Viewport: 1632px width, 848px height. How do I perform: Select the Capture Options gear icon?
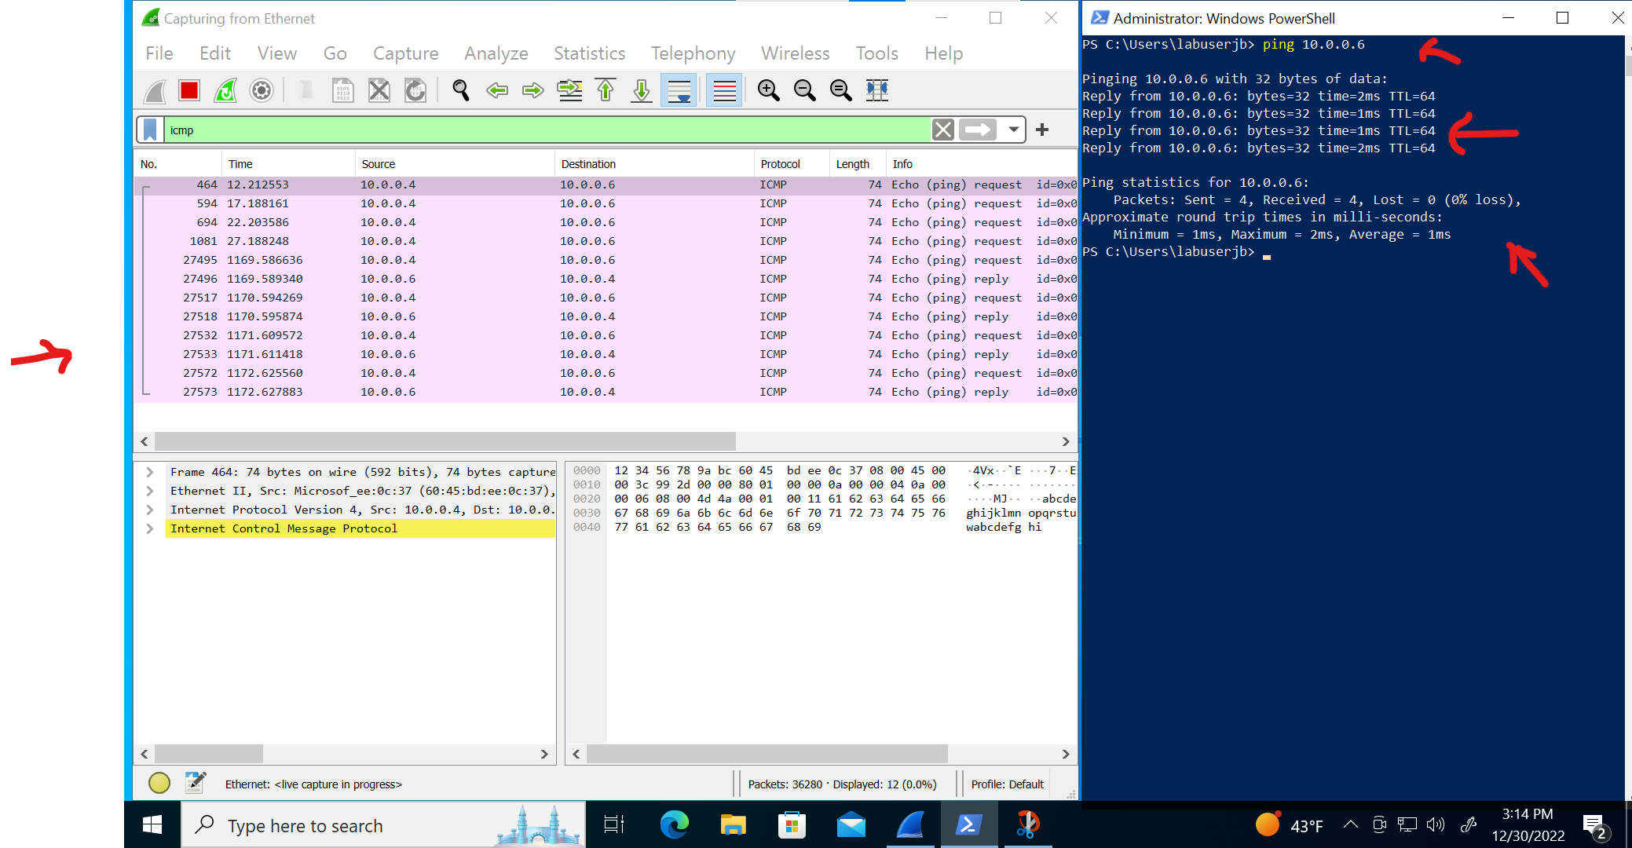coord(262,90)
